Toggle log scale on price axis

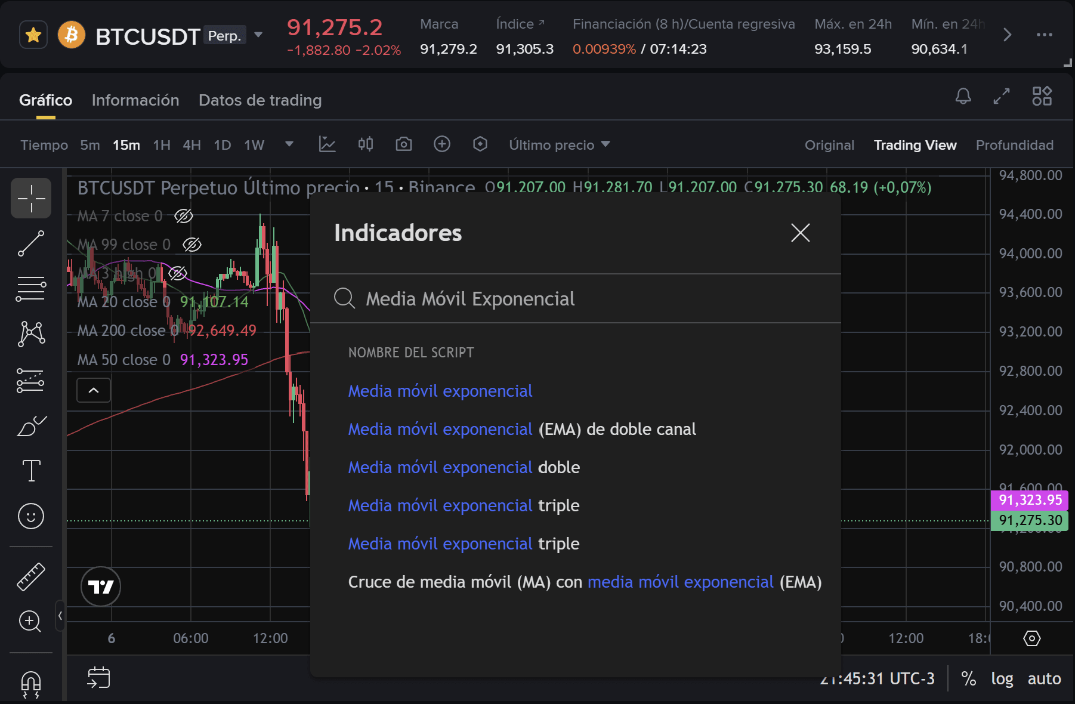1002,678
